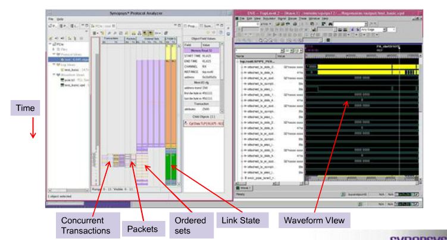
Task: Click previous edge arrow beside Any Edge
Action: [352, 30]
